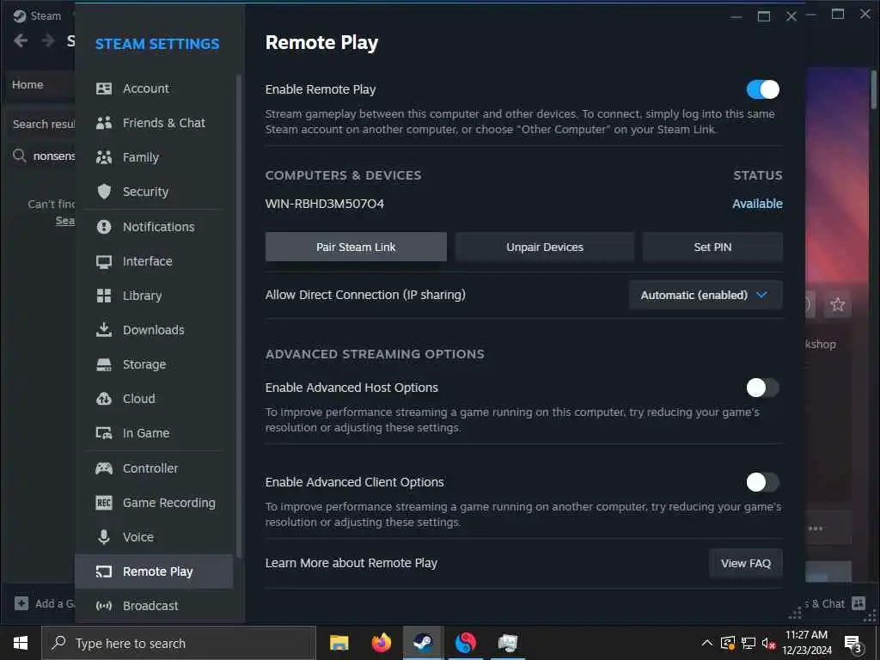Disable the Enable Remote Play toggle
This screenshot has height=660, width=880.
763,89
